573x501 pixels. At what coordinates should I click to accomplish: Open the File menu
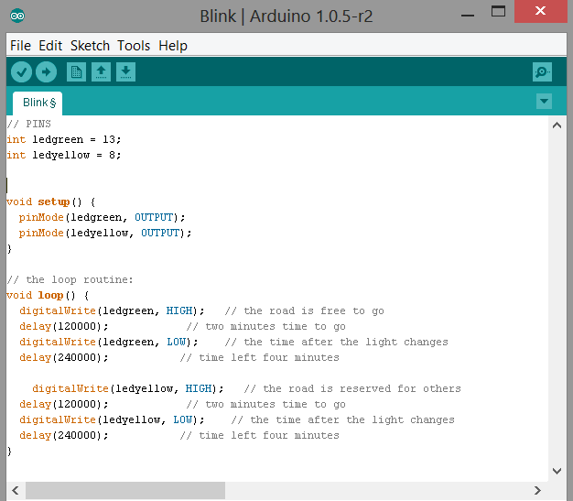tap(20, 46)
